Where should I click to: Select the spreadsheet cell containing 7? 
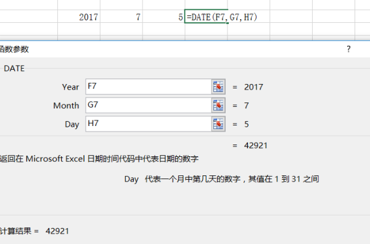(121, 17)
